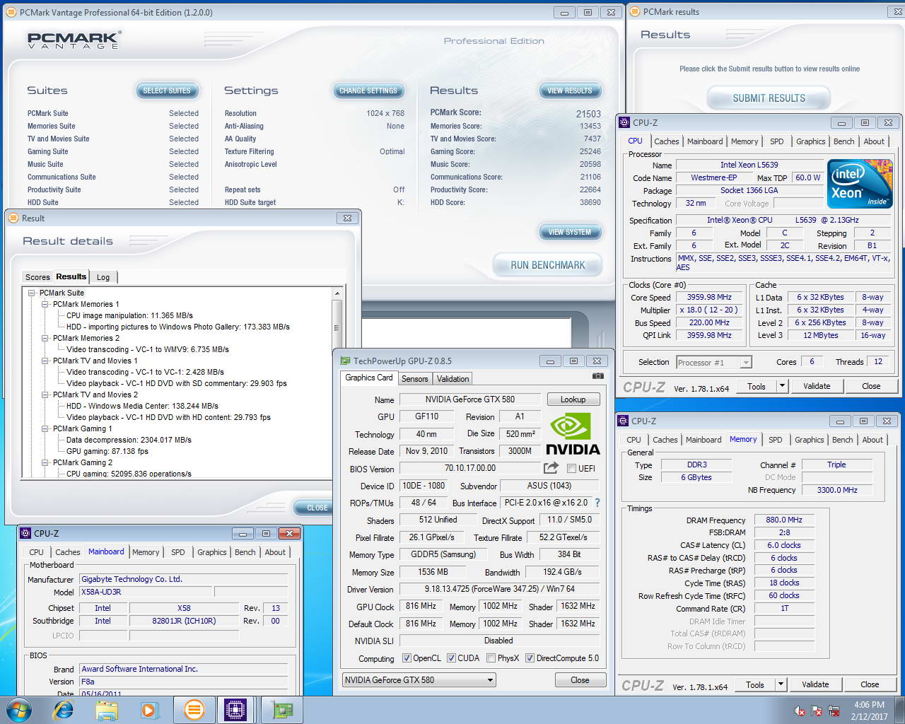Collapse the PCMark Memories 2 node

45,338
